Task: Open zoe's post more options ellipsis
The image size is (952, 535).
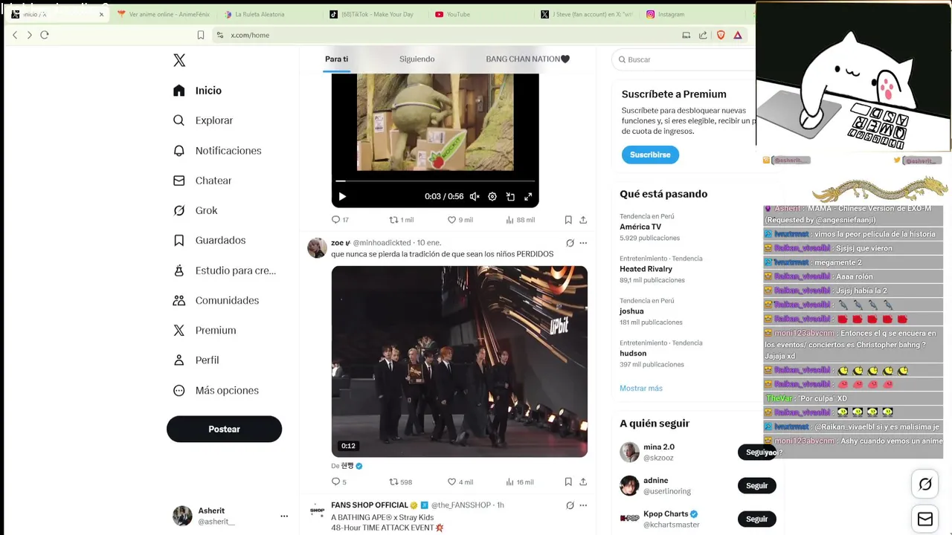Action: pyautogui.click(x=583, y=243)
